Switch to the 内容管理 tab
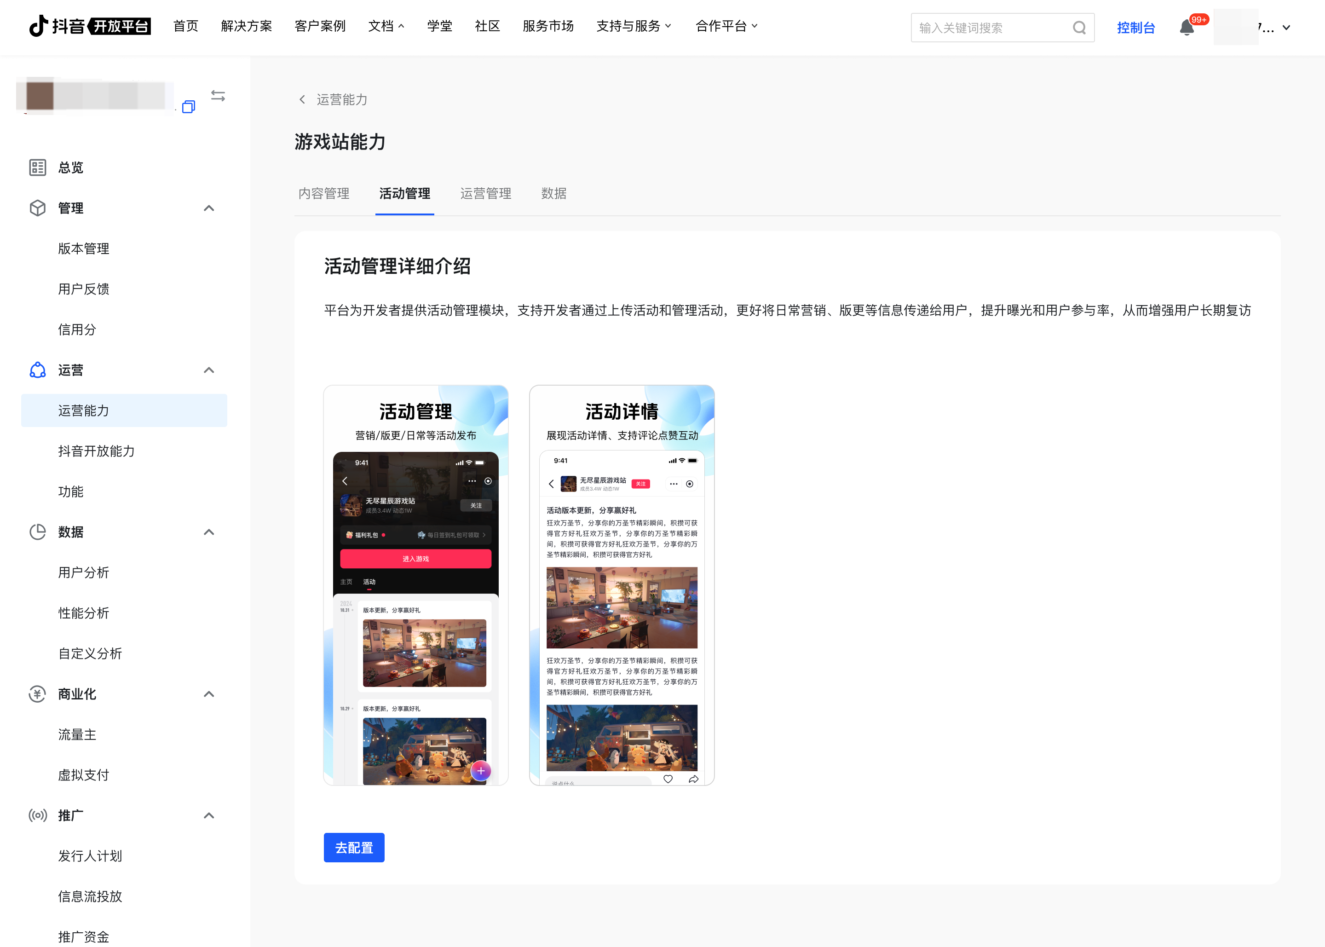 tap(324, 194)
